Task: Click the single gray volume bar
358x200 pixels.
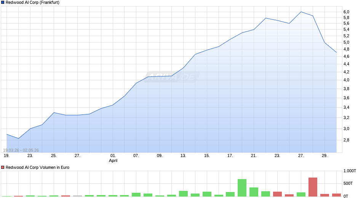Action: (77, 196)
